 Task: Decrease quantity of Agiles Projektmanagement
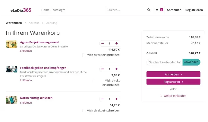click(102, 43)
